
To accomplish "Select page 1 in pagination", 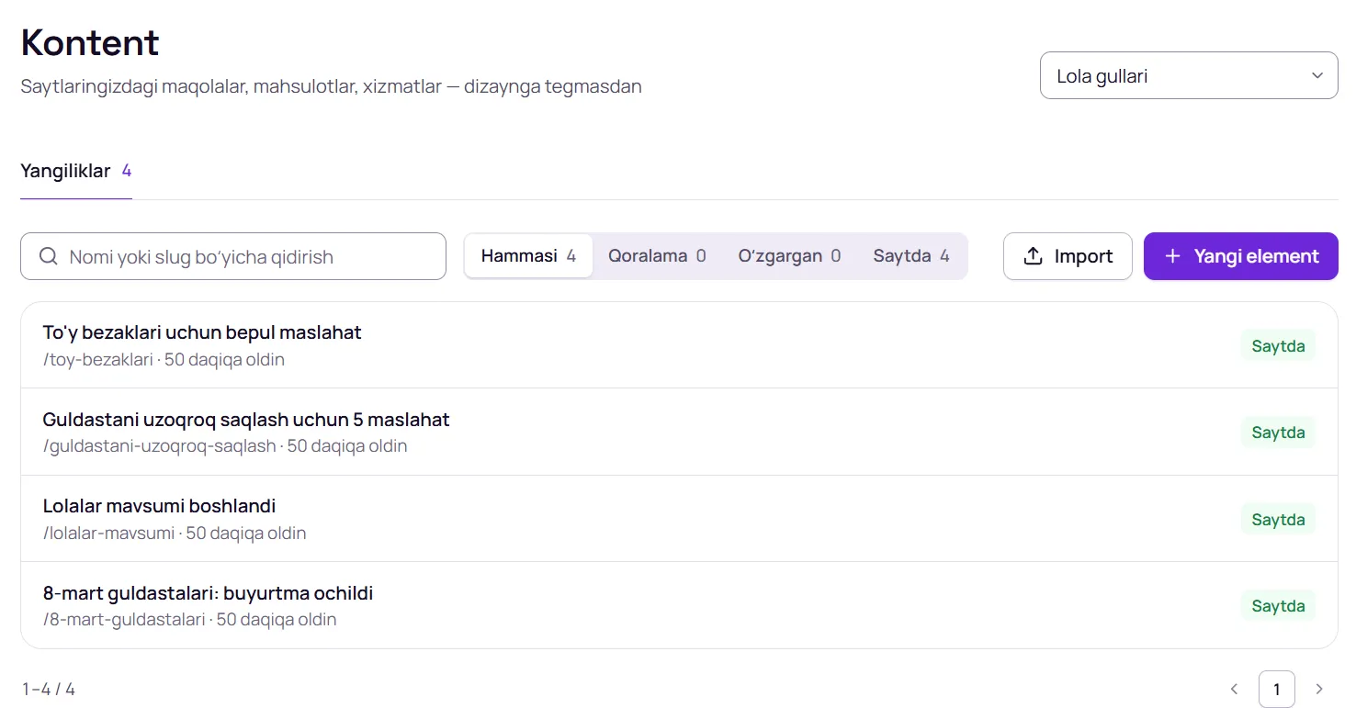I will coord(1277,689).
